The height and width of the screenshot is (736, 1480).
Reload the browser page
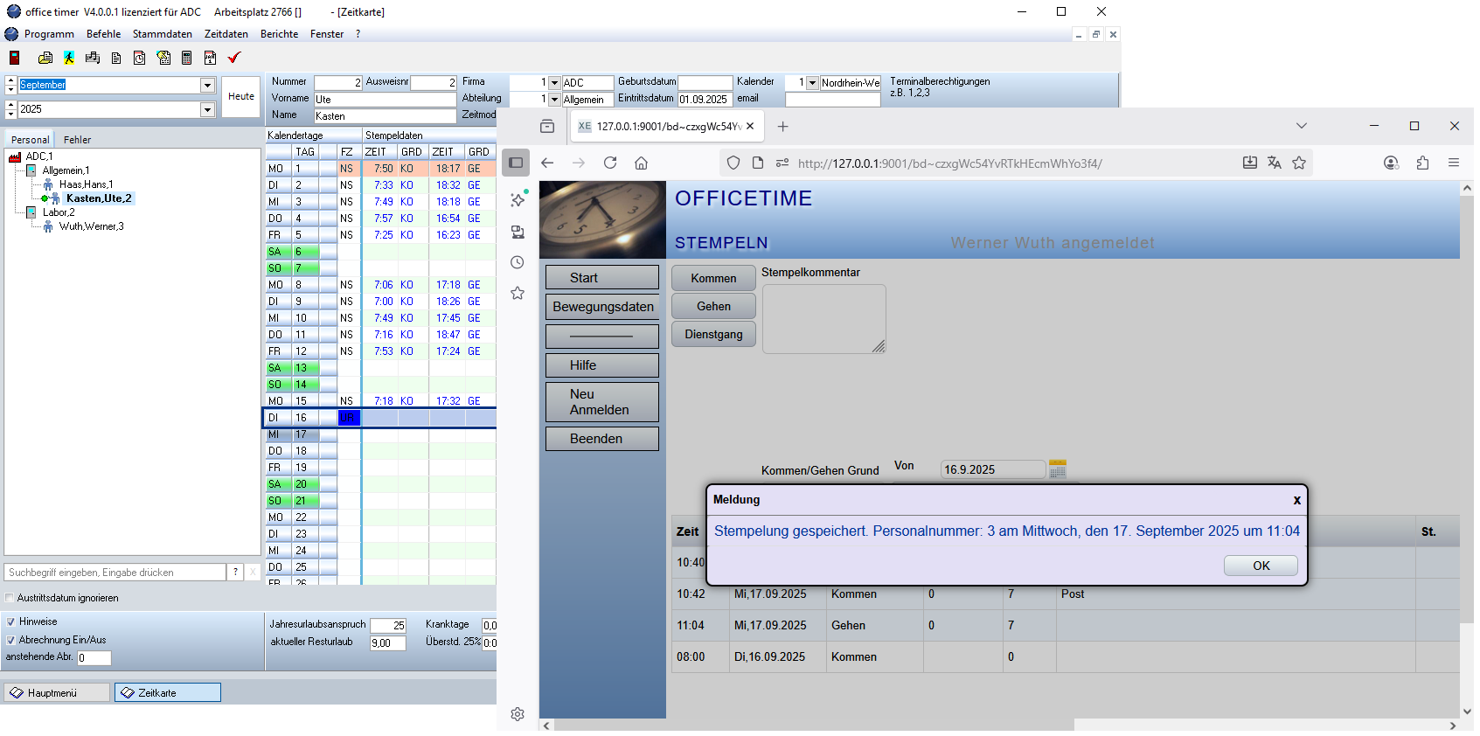coord(610,163)
